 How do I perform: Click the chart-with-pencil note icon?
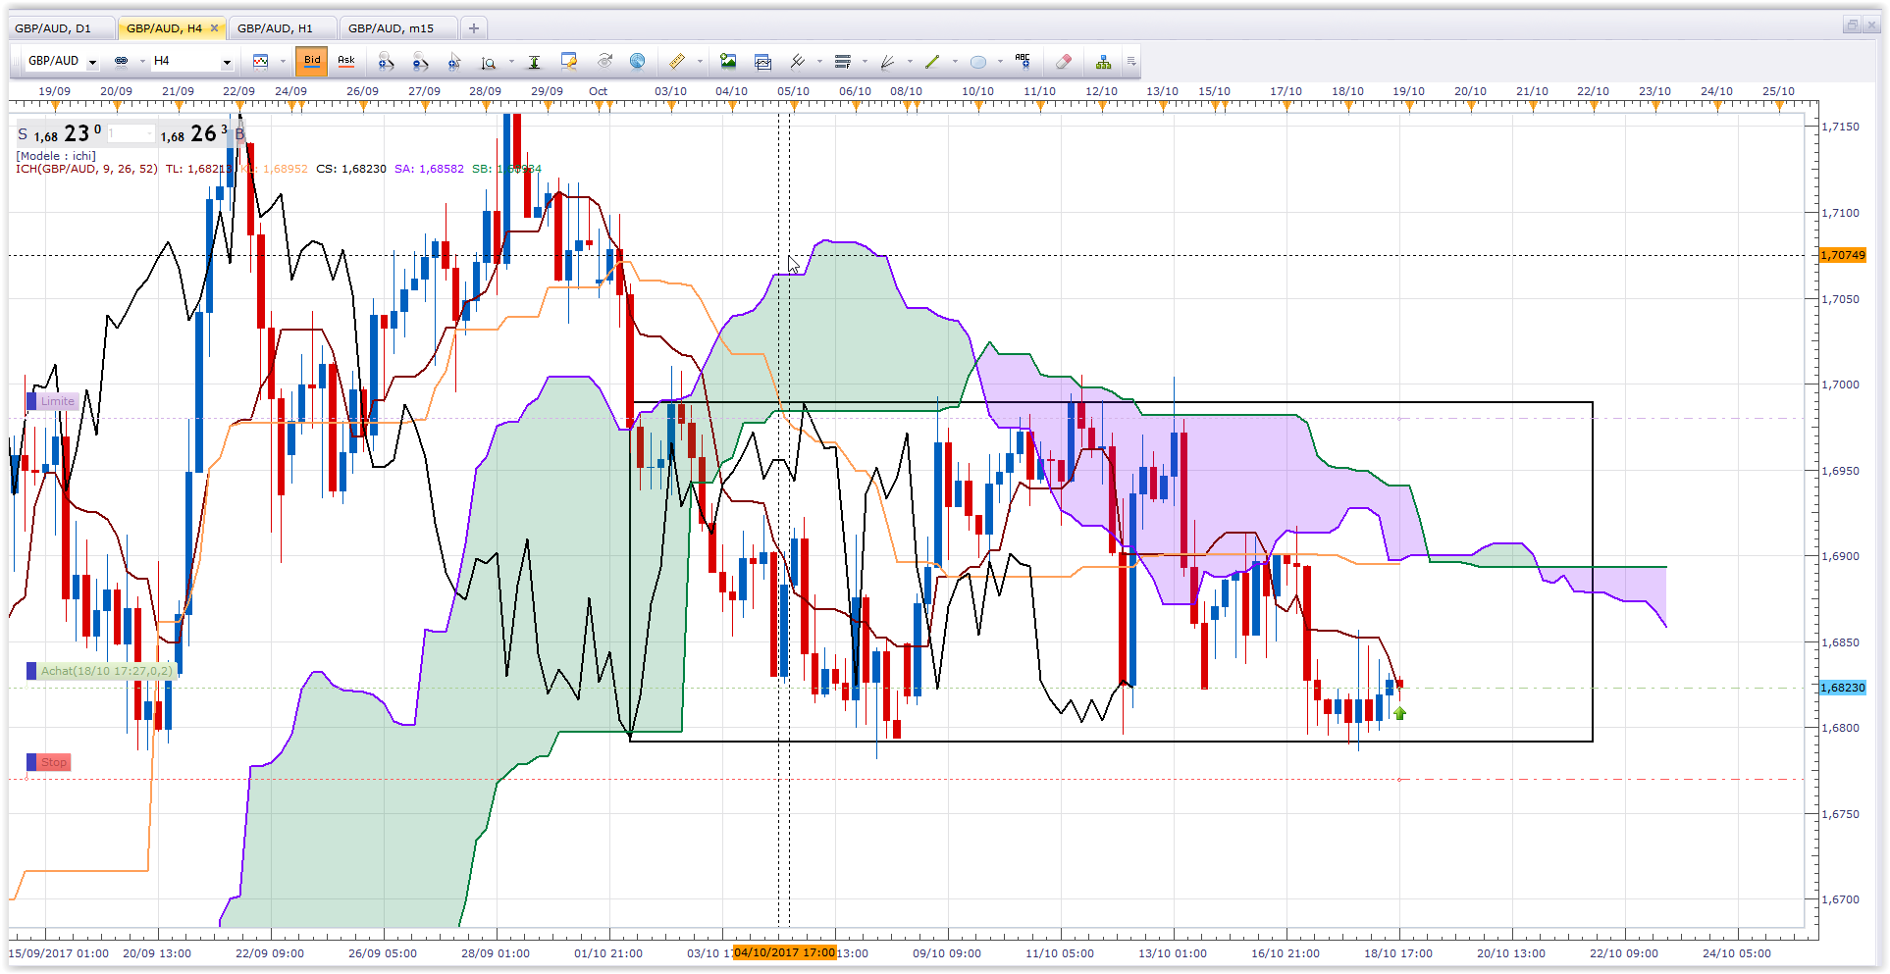click(x=568, y=62)
